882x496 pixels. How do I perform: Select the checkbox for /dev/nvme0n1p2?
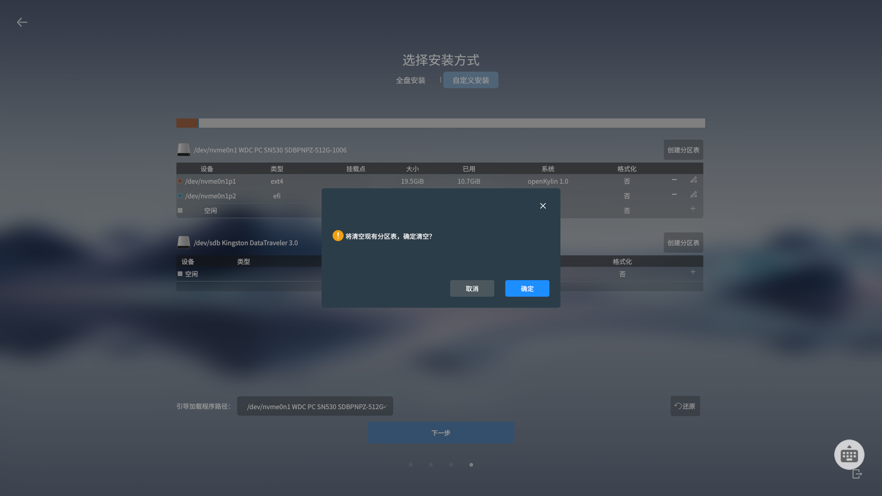(x=180, y=196)
